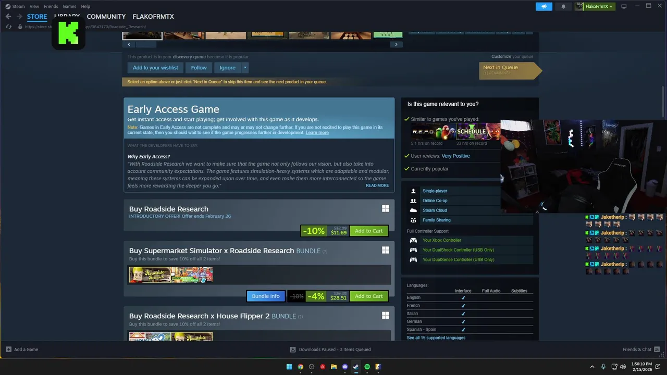Click the Xbox Controller gamepad icon
The height and width of the screenshot is (375, 667).
(413, 240)
